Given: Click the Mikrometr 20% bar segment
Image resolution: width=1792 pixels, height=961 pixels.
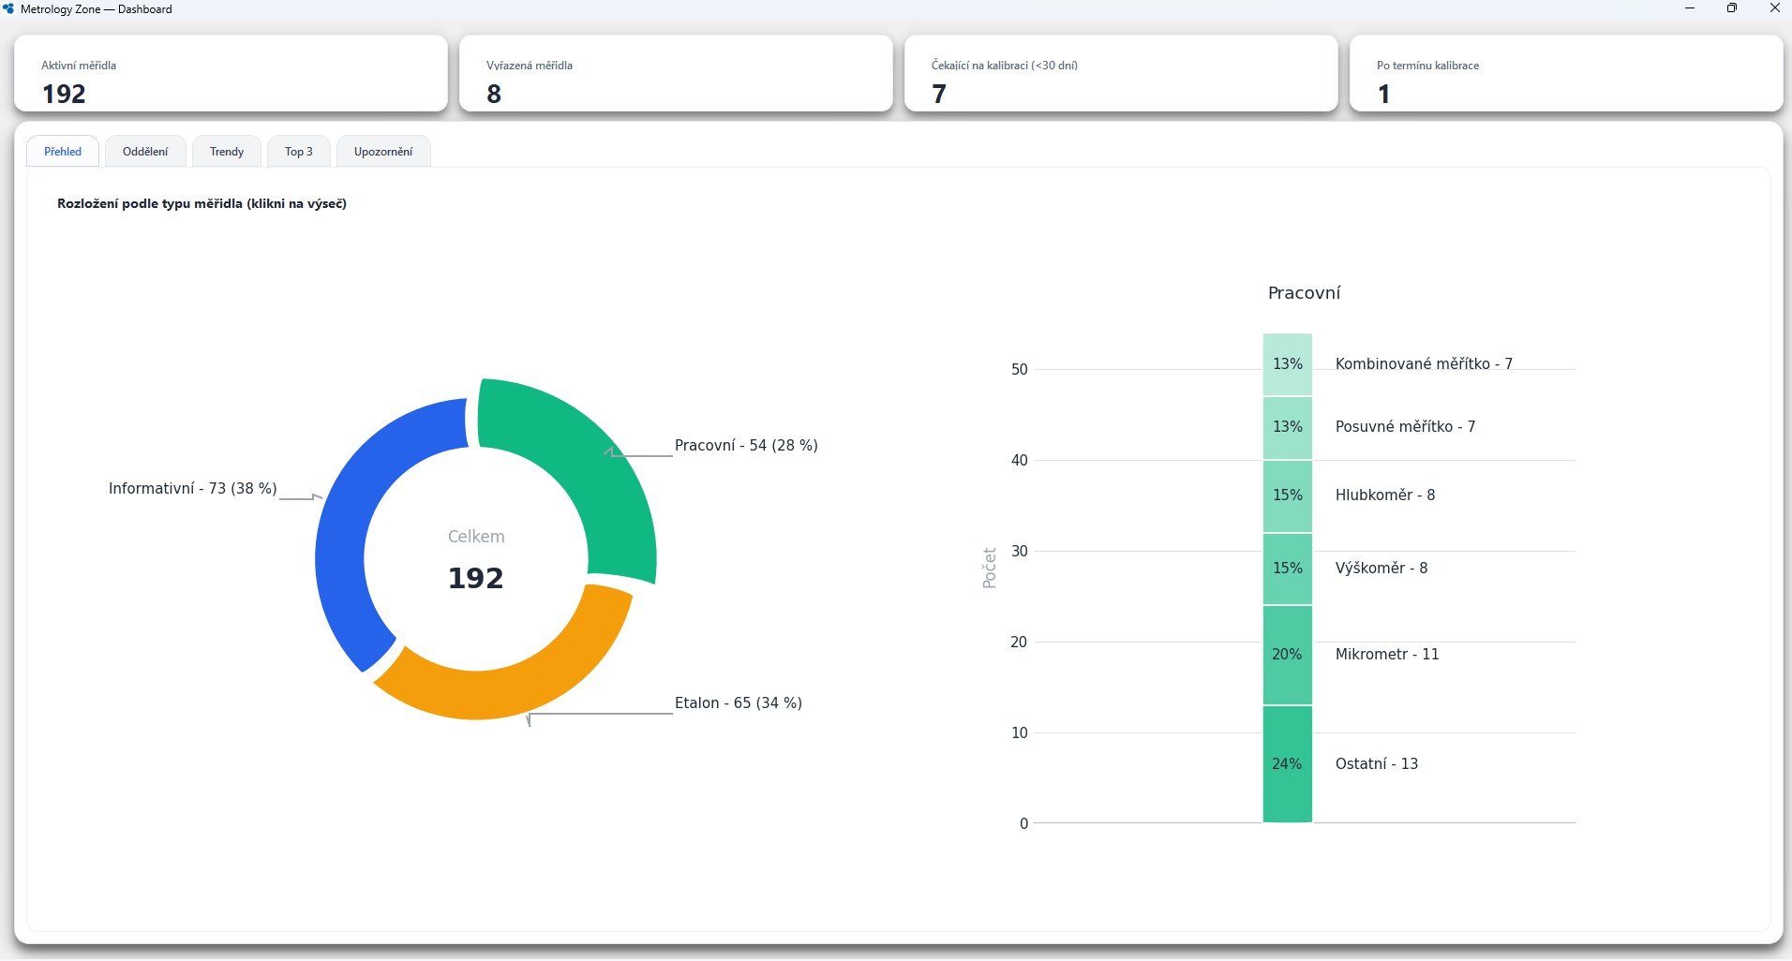Looking at the screenshot, I should point(1287,655).
